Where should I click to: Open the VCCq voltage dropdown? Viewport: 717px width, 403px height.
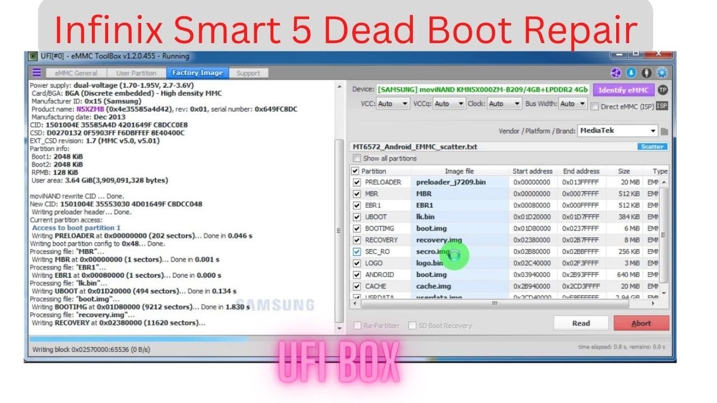point(449,104)
